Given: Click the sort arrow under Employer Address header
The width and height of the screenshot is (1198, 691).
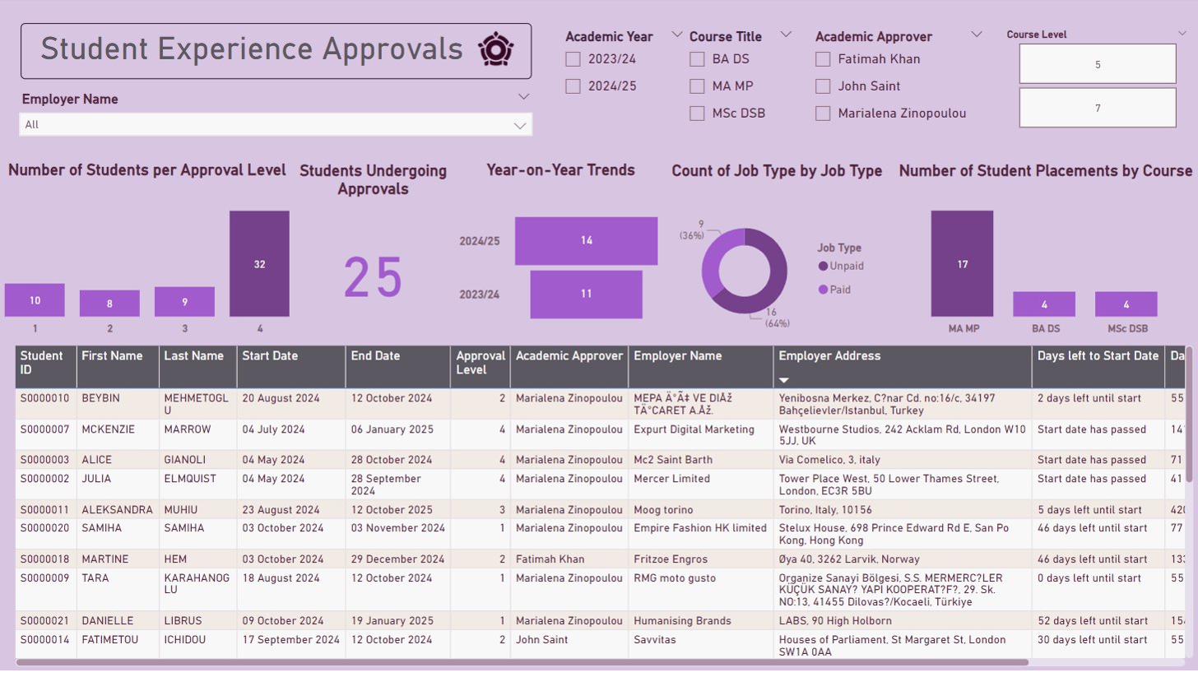Looking at the screenshot, I should [x=784, y=380].
